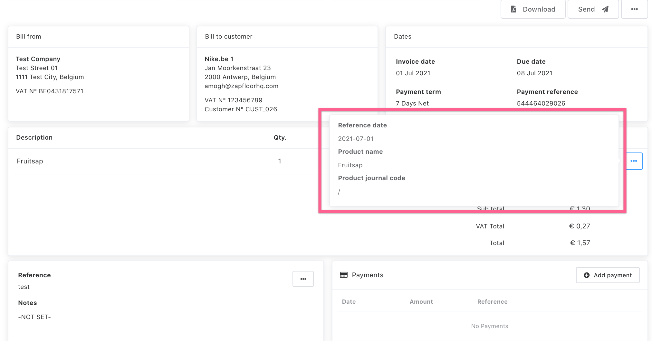Open the Fruitsap line item options menu
The image size is (652, 341).
(x=634, y=161)
